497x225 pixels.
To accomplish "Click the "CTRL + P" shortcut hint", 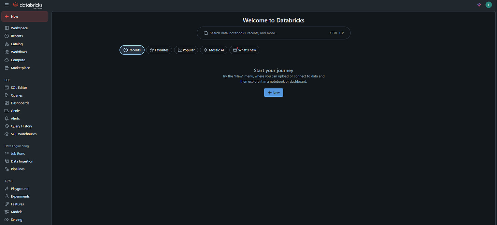I will [337, 33].
